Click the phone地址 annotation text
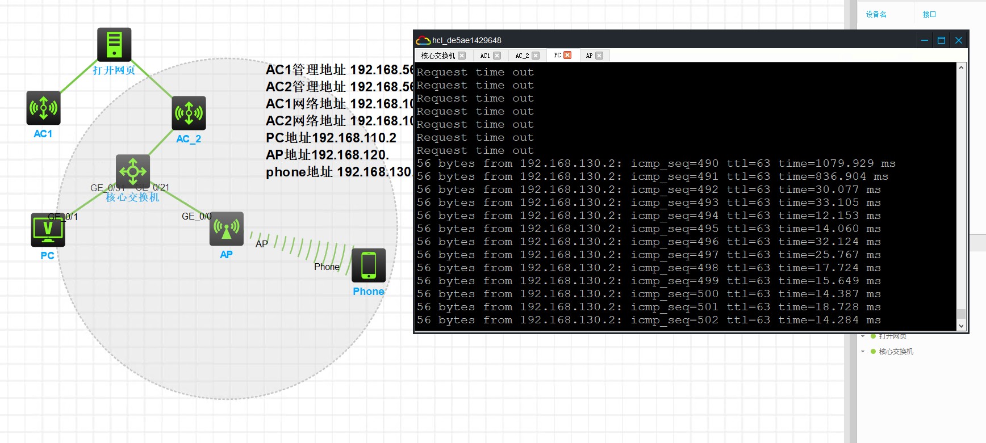 click(x=339, y=172)
